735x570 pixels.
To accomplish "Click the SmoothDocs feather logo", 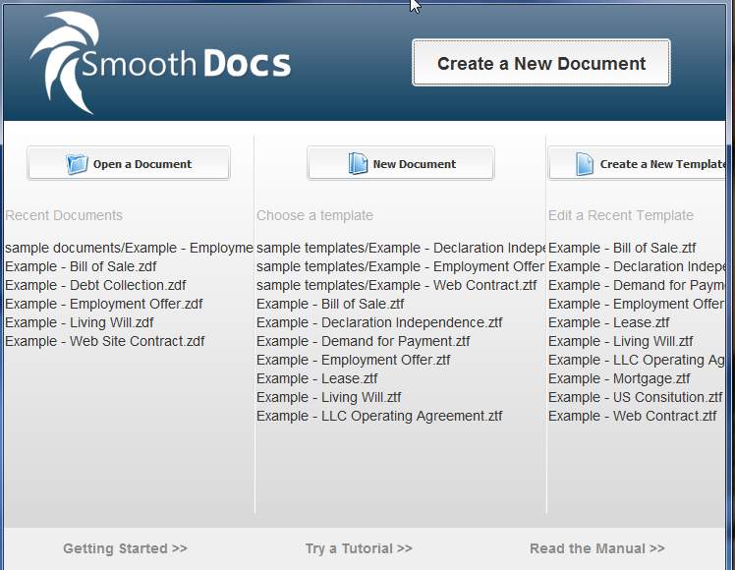I will (x=65, y=62).
